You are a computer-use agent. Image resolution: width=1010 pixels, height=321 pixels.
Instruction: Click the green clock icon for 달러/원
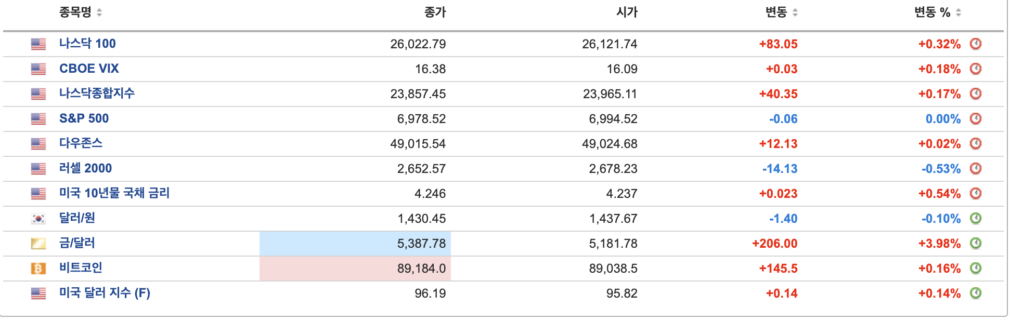[976, 218]
